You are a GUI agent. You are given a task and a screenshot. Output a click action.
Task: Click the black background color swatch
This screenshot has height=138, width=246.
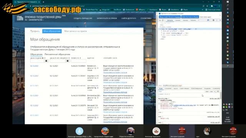[212, 105]
